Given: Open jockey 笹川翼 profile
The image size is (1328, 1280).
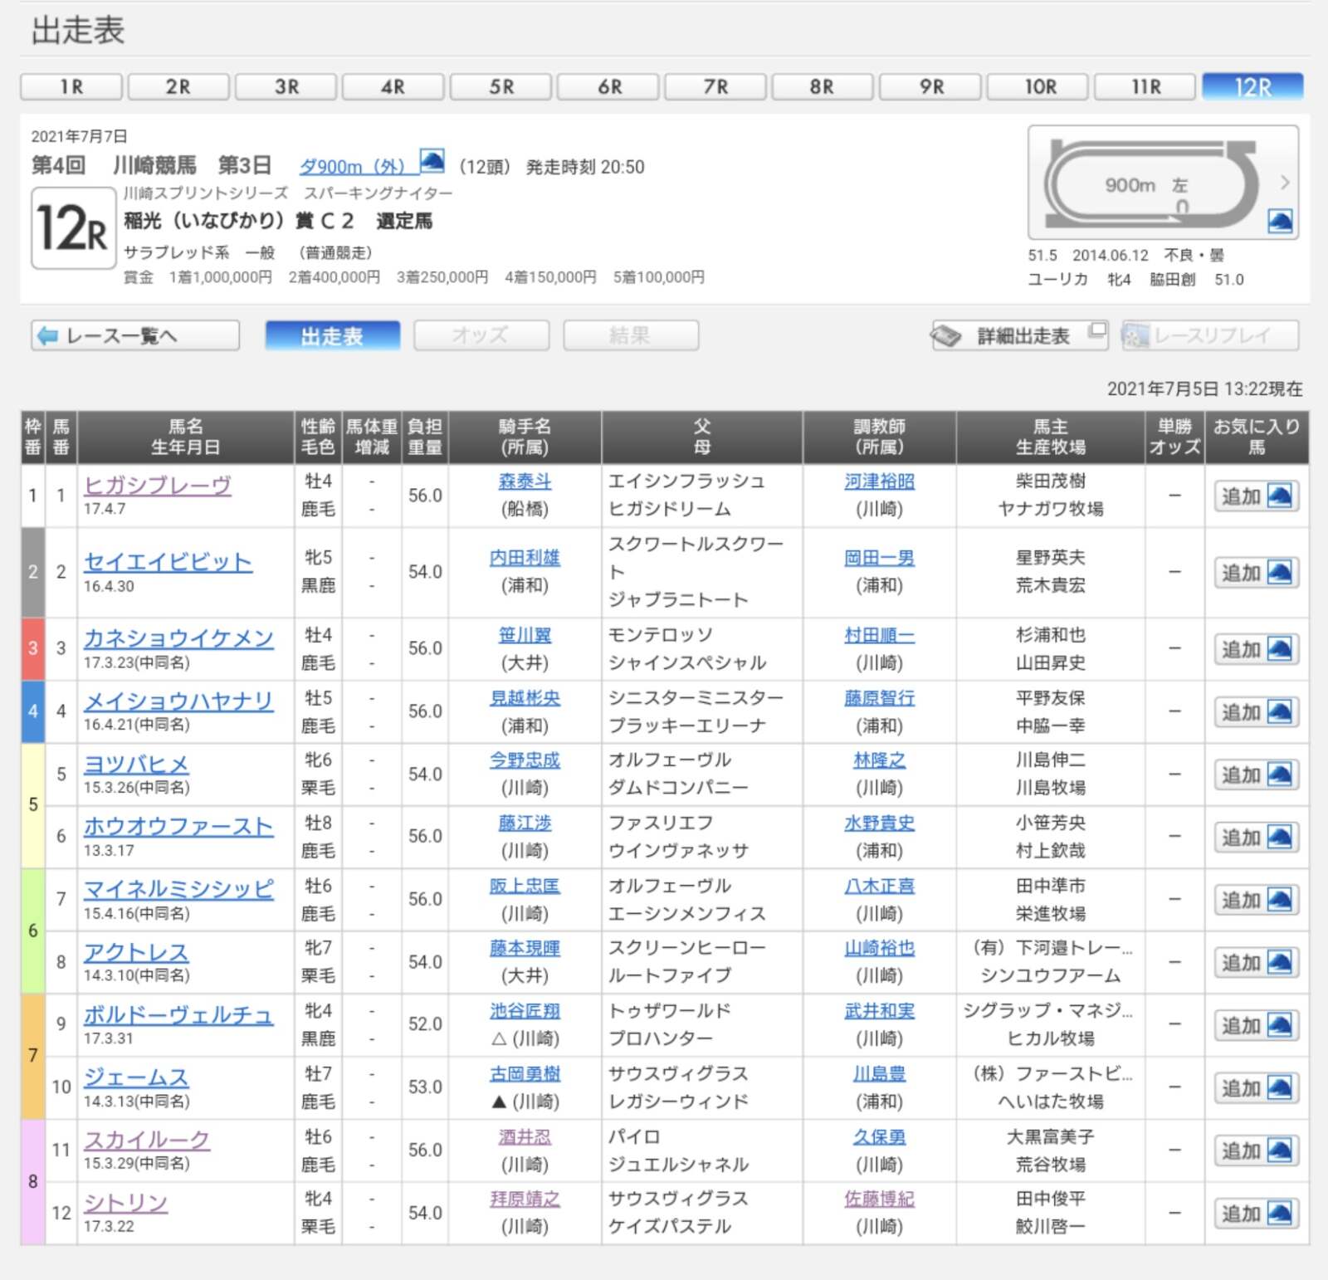Looking at the screenshot, I should coord(525,635).
